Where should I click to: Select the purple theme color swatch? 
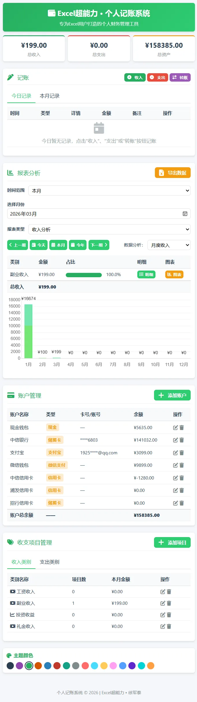tap(20, 666)
